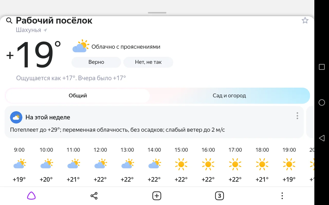Viewport: 329px width, 205px height.
Task: Tap the 12:00 hourly temperature +22°
Action: [x=100, y=179]
